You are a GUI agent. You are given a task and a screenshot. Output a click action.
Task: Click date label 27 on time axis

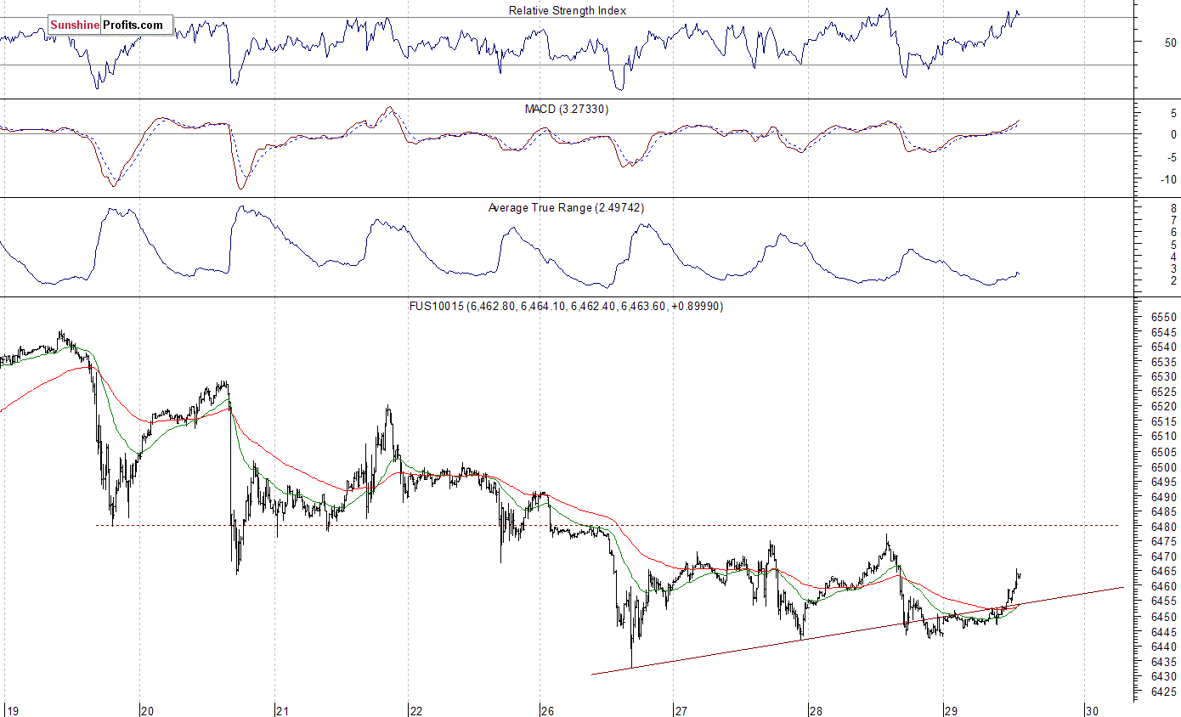click(x=681, y=710)
